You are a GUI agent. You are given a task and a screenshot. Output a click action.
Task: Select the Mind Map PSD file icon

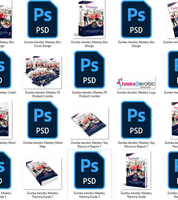[43, 120]
